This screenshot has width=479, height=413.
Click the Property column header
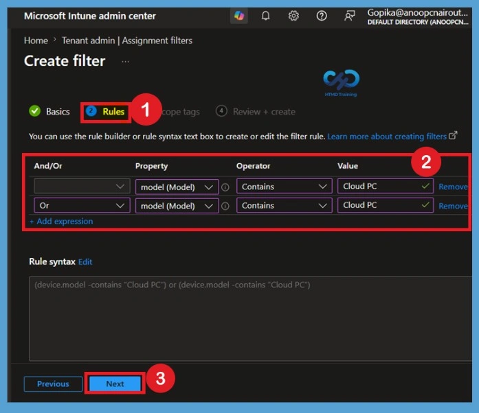[151, 166]
